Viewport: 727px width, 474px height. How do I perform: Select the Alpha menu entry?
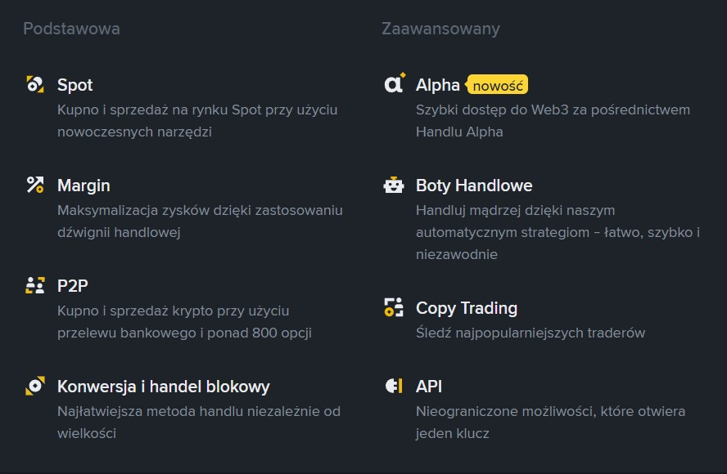coord(438,85)
